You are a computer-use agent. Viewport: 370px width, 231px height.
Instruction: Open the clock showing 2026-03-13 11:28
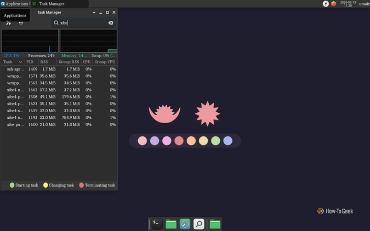click(348, 4)
